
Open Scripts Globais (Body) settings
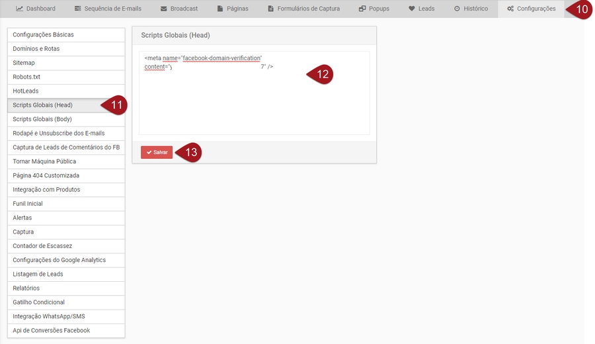click(42, 119)
